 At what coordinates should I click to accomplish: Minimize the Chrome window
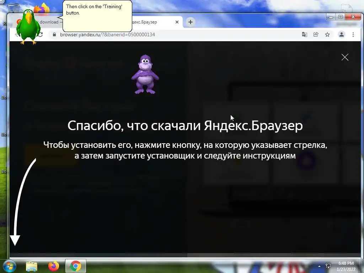(x=331, y=17)
